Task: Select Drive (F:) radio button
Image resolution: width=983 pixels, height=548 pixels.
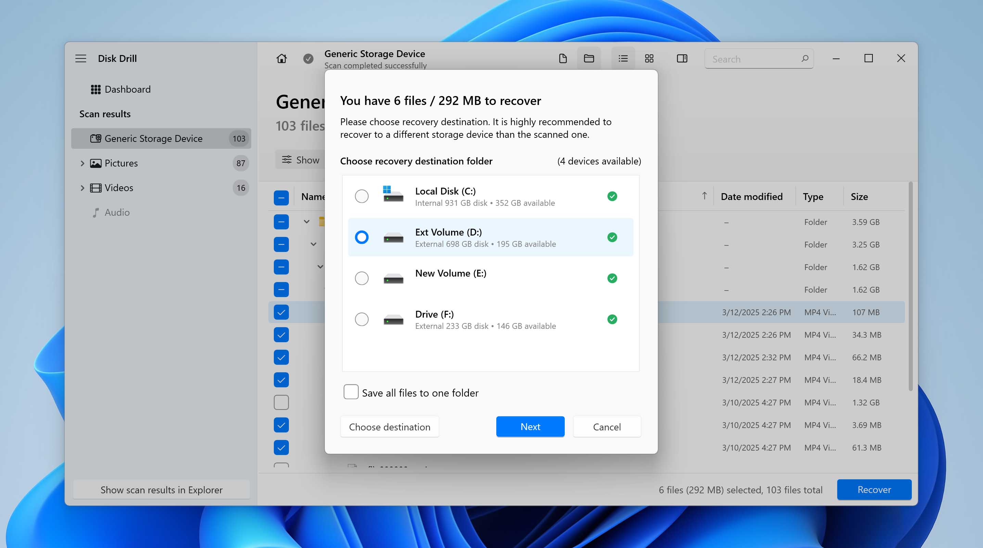Action: (361, 319)
